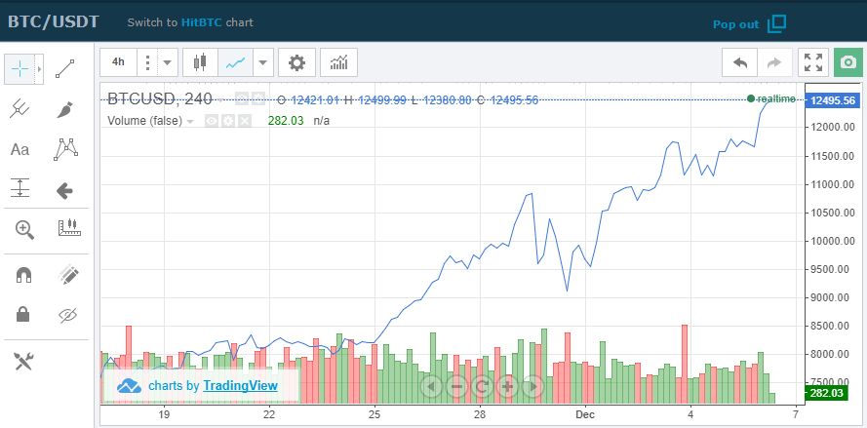Hide all drawings with eye icon

click(66, 314)
